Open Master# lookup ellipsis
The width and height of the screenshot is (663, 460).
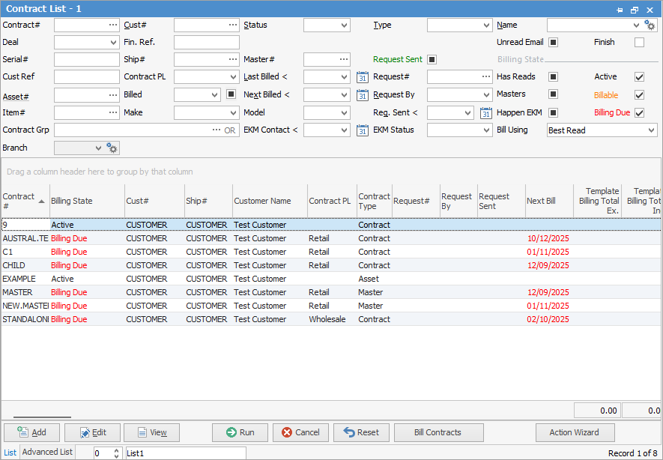[x=344, y=59]
